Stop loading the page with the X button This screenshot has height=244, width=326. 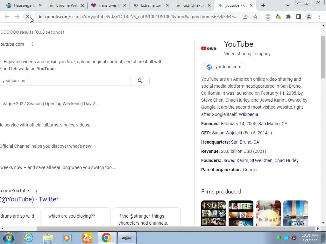(x=27, y=17)
